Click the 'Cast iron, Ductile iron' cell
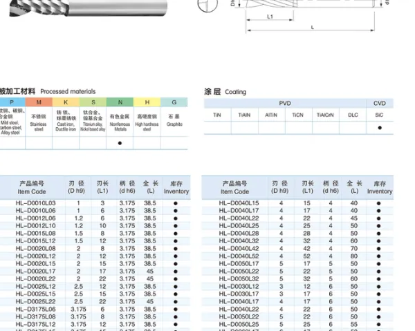 (x=66, y=122)
